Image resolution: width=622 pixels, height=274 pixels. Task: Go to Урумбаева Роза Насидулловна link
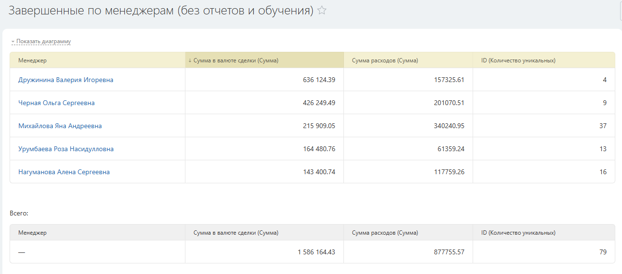tap(66, 149)
